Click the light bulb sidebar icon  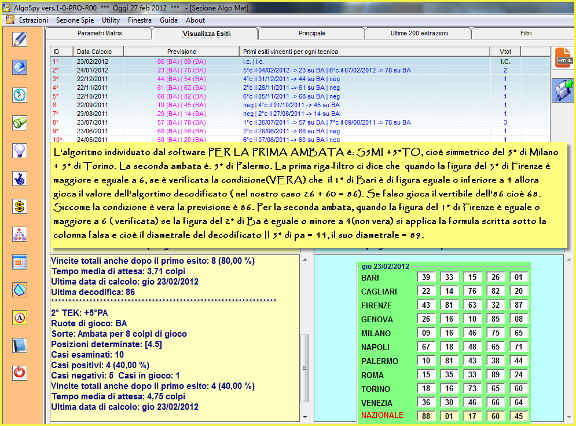(x=20, y=151)
